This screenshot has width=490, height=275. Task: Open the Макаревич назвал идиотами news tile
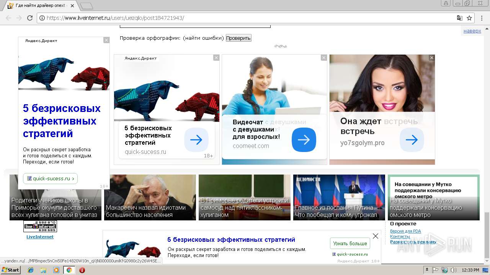150,197
